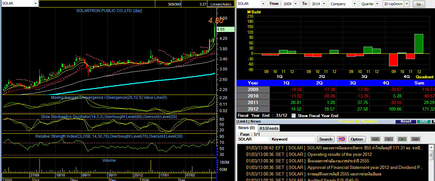Click the tall green 4Q 2012 bar

(x=419, y=44)
